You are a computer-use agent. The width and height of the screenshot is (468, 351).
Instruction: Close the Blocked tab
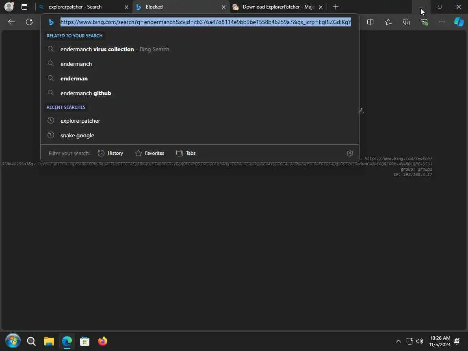pos(223,7)
